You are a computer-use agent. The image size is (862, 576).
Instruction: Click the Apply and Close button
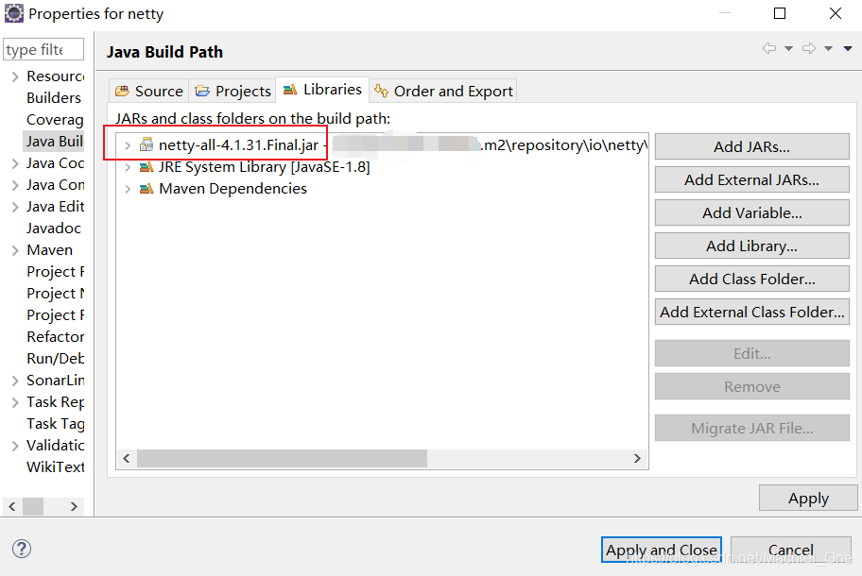pos(662,550)
